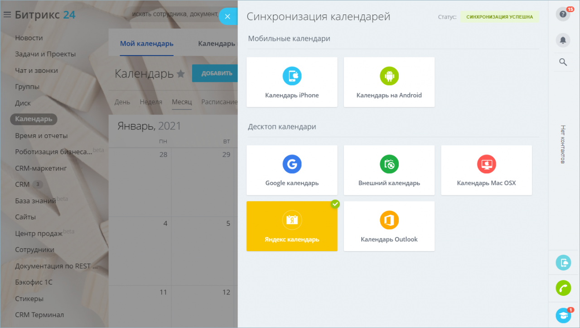580x328 pixels.
Task: Open the help icon with badge 15
Action: tap(563, 14)
